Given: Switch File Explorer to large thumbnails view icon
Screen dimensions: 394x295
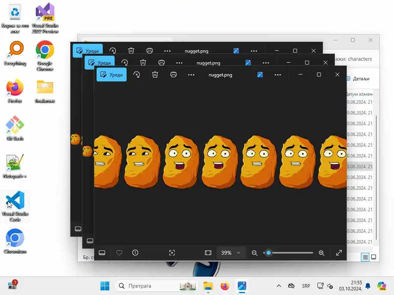Looking at the screenshot, I should [x=374, y=257].
